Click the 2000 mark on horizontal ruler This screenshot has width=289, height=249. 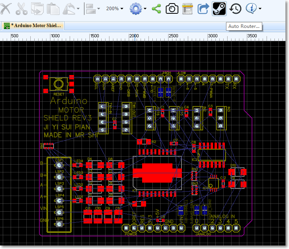[134, 36]
